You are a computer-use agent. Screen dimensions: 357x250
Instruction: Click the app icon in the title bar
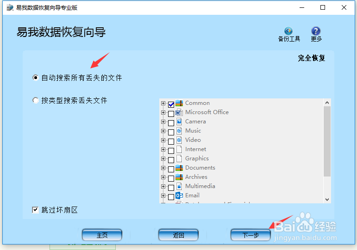(x=10, y=7)
